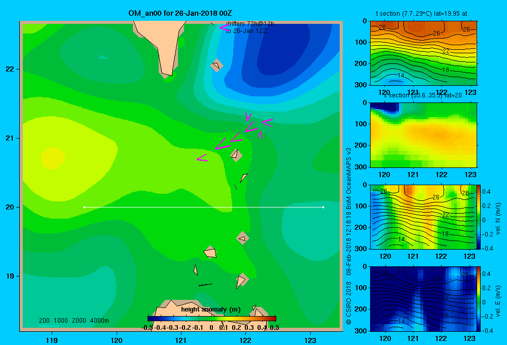Viewport: 507px width, 345px height.
Task: Click the 14 contour label in the temperature section
Action: 401,76
